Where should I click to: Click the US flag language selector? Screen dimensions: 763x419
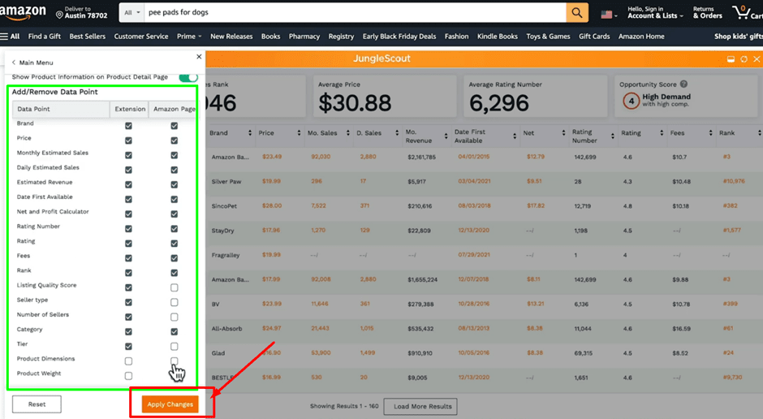pyautogui.click(x=608, y=15)
